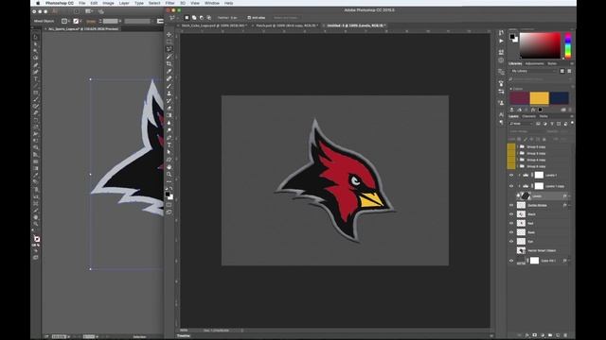Click Add layer mask icon
The image size is (606, 340).
point(534,335)
